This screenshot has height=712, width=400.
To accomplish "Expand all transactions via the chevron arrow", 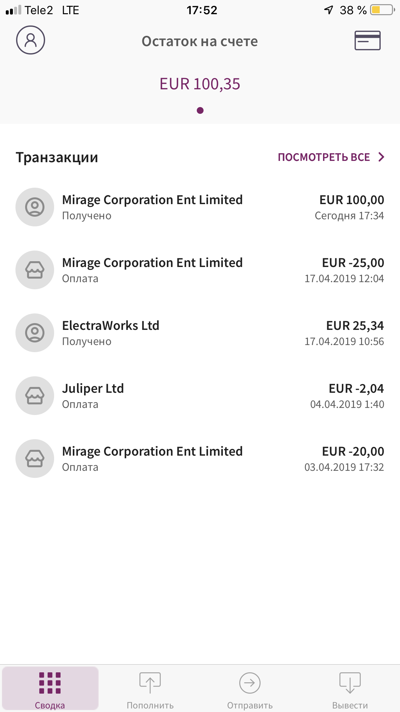I will click(382, 157).
